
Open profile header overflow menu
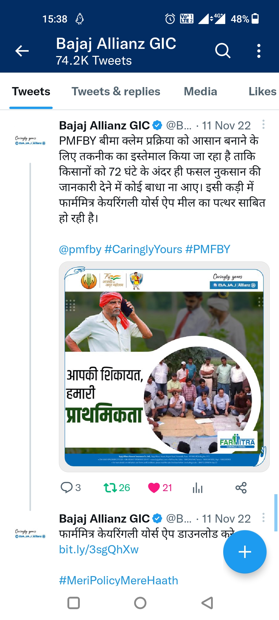pos(259,51)
